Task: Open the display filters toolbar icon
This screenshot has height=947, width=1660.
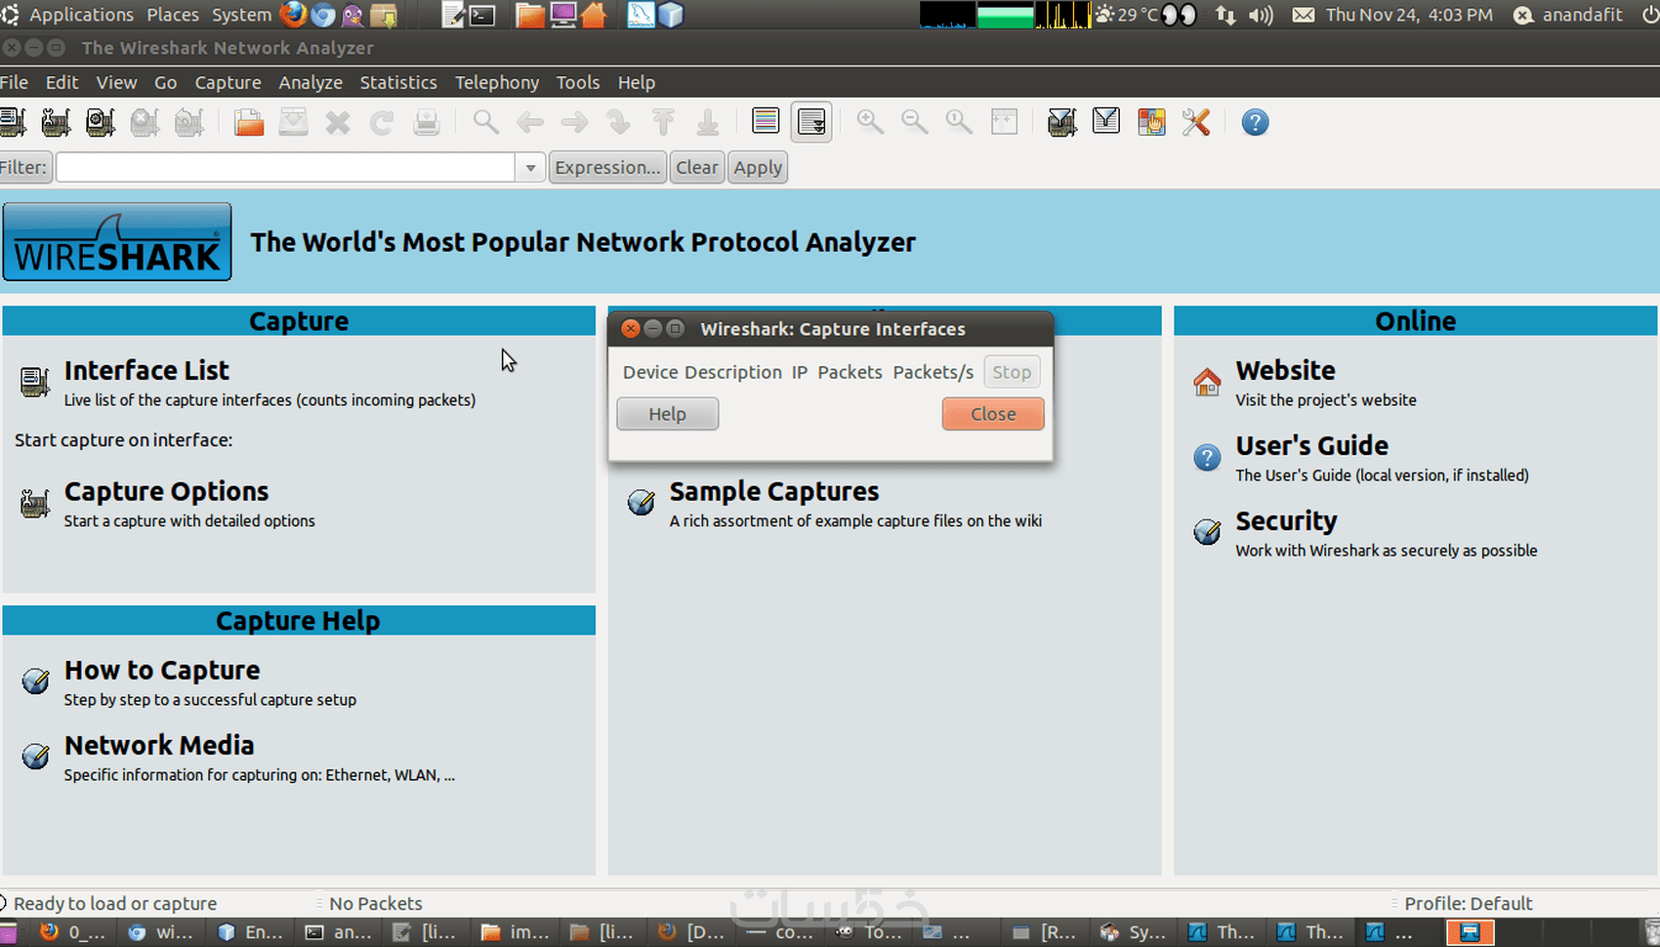Action: point(1106,122)
